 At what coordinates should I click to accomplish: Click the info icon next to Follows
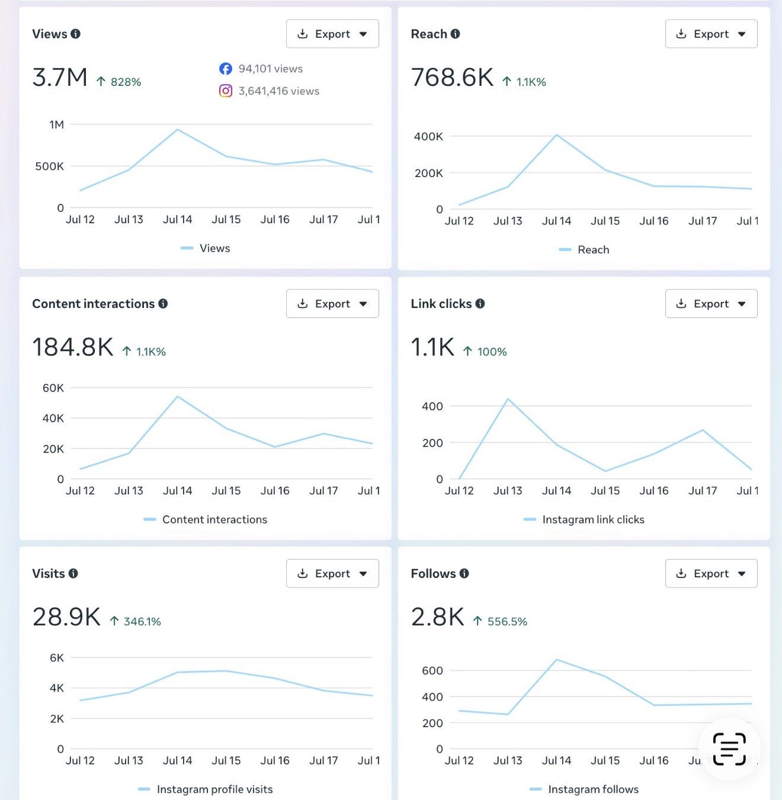464,573
